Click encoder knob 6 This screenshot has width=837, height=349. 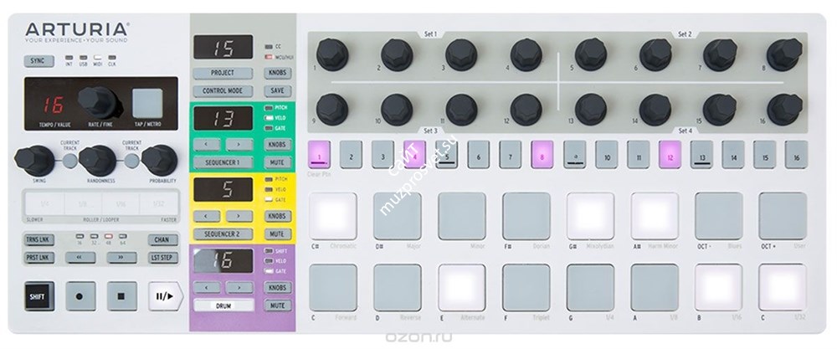click(655, 54)
